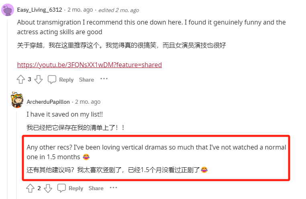
Task: Open the Easy_Living_6312 username profile link
Action: click(x=39, y=10)
